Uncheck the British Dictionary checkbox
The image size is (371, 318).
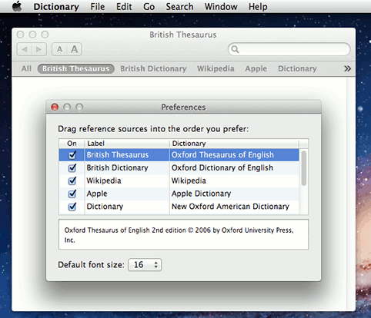(x=72, y=168)
